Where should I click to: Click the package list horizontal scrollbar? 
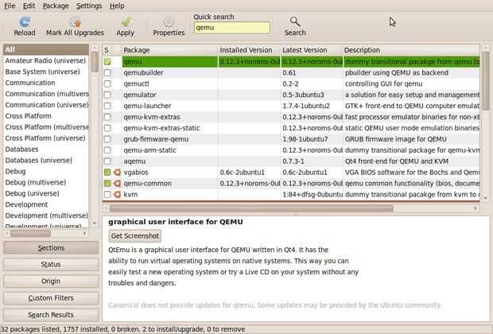[x=251, y=208]
